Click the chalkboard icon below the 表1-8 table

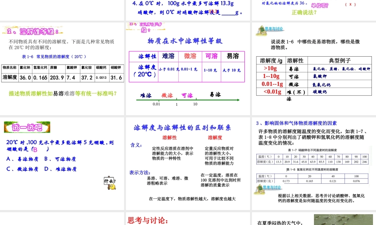[x=259, y=189]
